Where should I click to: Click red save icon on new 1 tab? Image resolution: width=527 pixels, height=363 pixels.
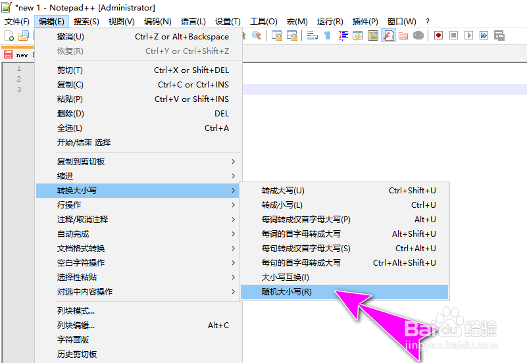(9, 55)
